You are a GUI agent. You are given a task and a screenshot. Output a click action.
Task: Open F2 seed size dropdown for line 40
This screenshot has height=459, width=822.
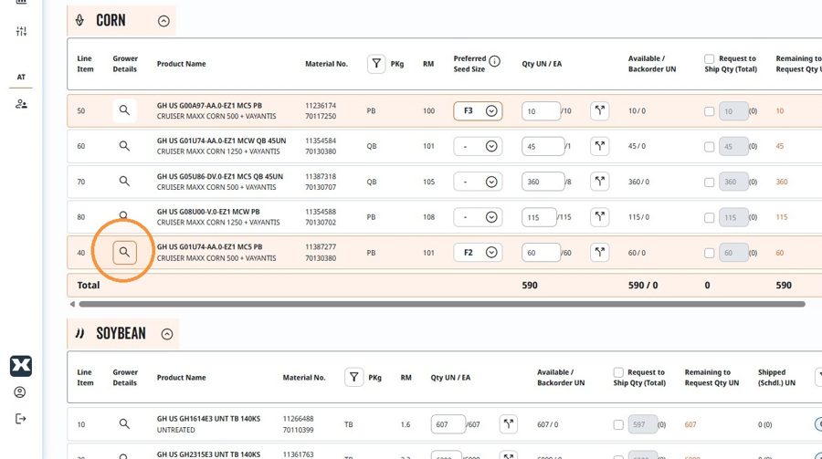[478, 253]
